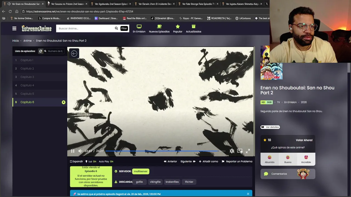Open the Ver Anime Online bookmark

tap(21, 18)
